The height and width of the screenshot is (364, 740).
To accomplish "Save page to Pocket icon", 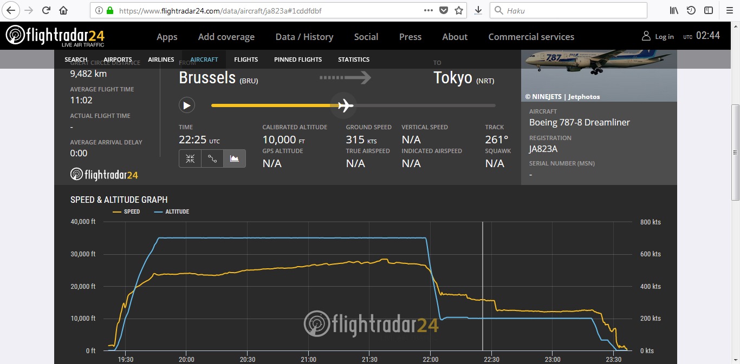I will (x=444, y=10).
